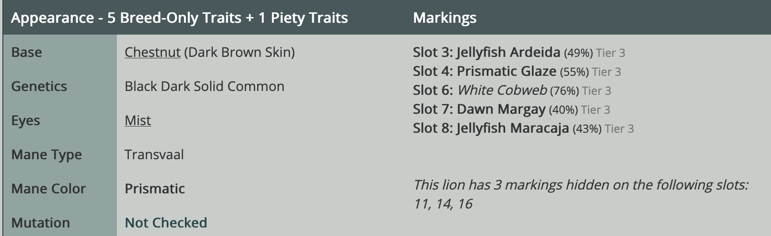The width and height of the screenshot is (771, 236).
Task: Click the Mutation row label
Action: [x=40, y=223]
